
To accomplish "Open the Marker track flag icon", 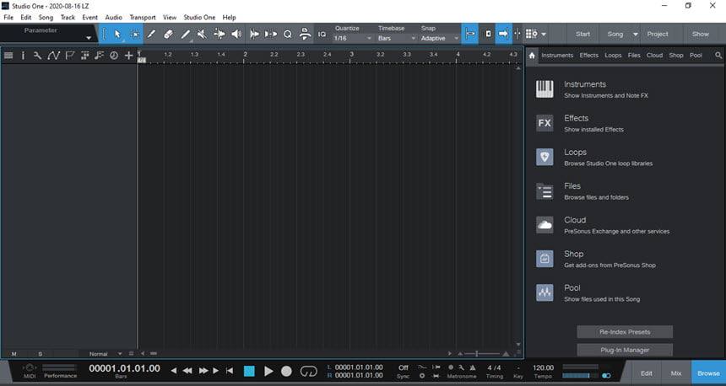I will click(69, 56).
